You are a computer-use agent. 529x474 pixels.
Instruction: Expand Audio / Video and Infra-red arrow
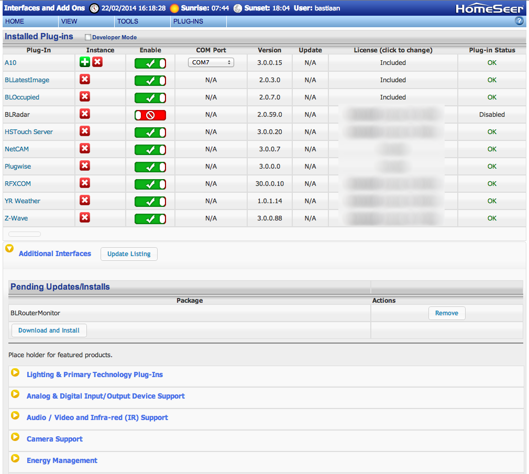pyautogui.click(x=15, y=415)
